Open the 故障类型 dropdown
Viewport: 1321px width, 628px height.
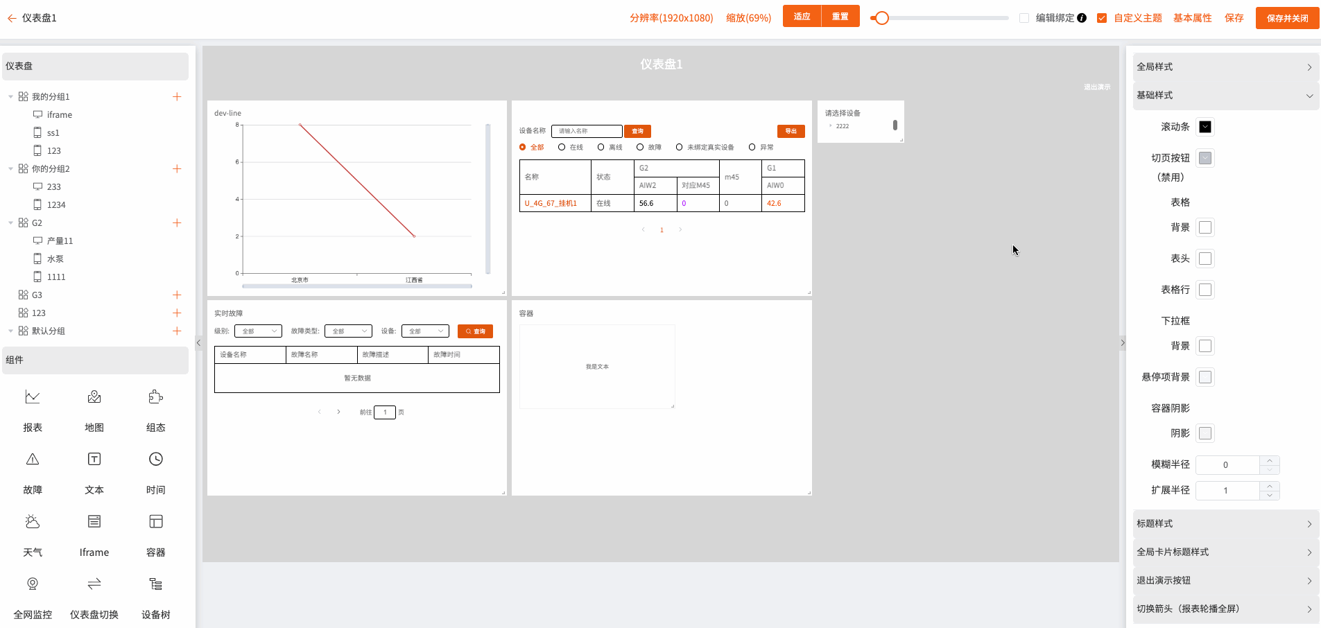348,331
